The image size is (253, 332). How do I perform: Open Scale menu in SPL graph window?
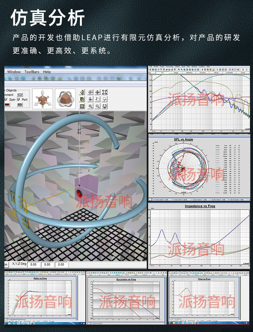click(x=183, y=67)
